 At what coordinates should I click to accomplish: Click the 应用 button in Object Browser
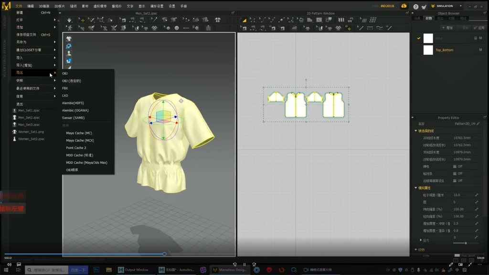tap(479, 28)
